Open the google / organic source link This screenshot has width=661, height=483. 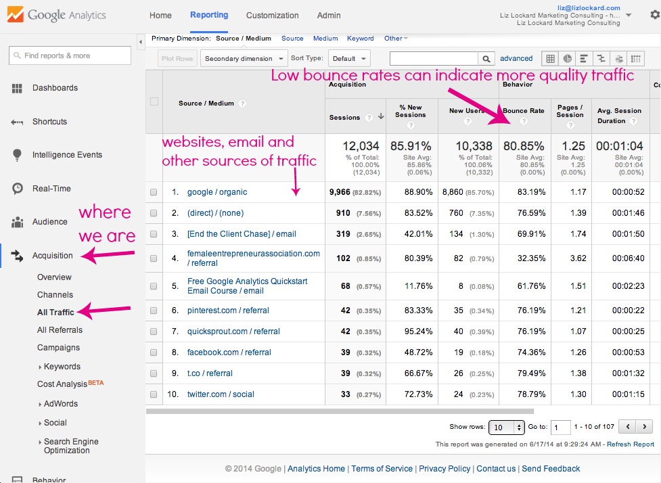click(x=217, y=192)
